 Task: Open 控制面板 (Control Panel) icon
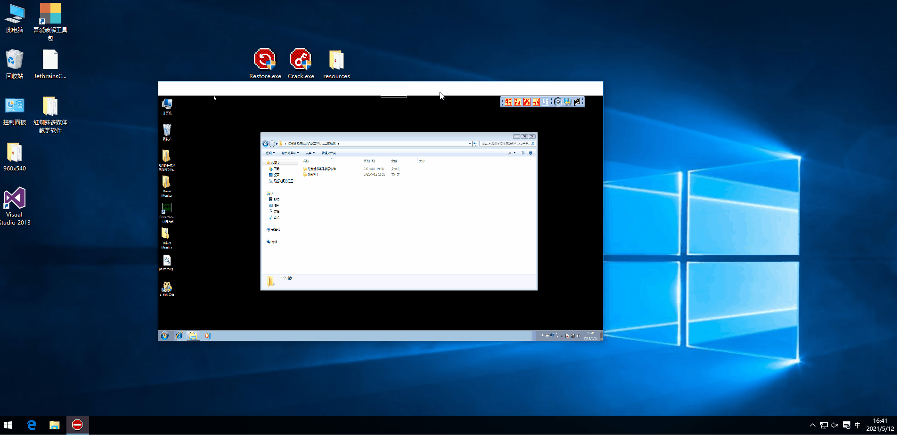[x=15, y=106]
